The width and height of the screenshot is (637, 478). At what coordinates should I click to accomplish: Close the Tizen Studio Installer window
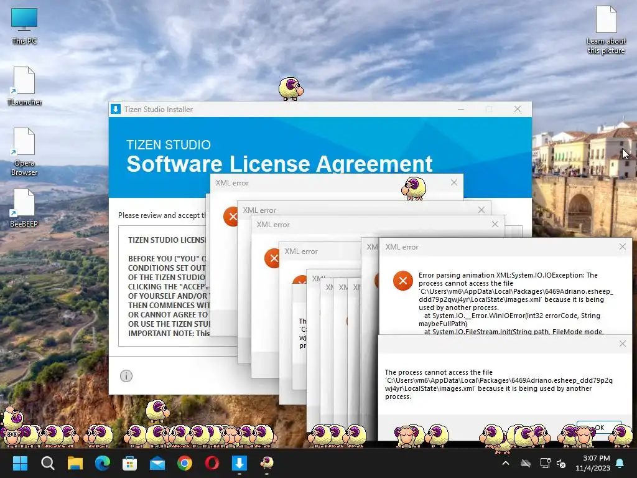click(x=517, y=109)
